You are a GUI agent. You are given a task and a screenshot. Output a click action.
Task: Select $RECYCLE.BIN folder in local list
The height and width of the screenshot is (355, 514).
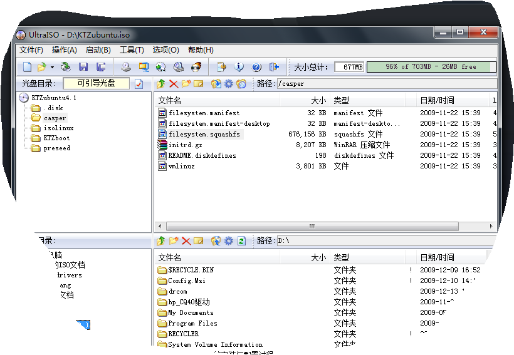(191, 270)
